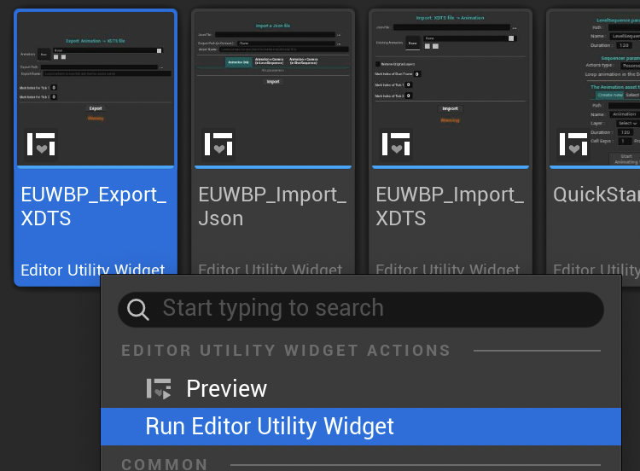Choose Preview from the context menu

pos(226,389)
